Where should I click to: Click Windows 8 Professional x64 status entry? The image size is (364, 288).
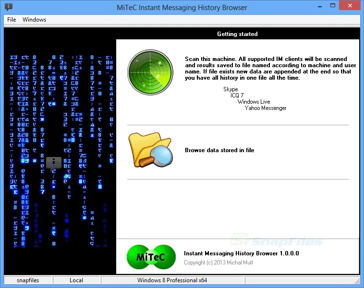(x=172, y=280)
